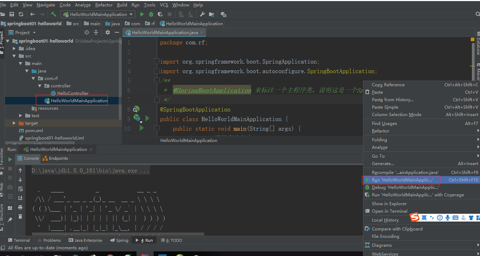
Task: Click the gutter run arrow on line 9
Action: (147, 118)
